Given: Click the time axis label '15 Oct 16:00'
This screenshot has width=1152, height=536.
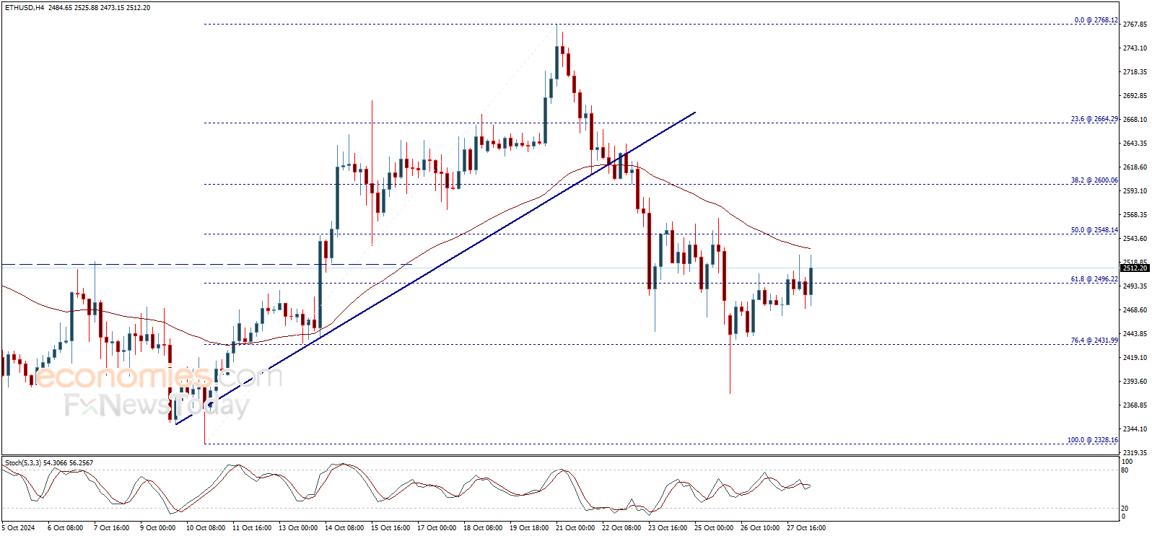Looking at the screenshot, I should coord(390,528).
